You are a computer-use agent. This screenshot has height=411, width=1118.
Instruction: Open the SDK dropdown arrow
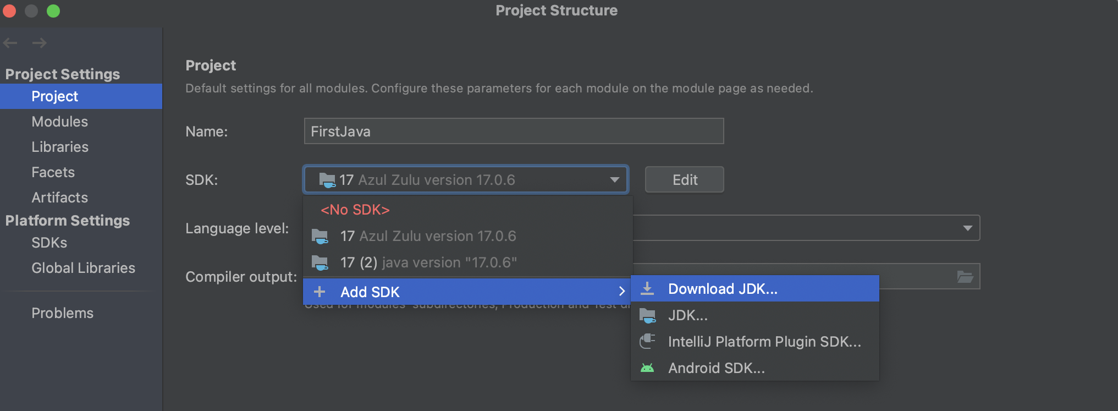[615, 180]
